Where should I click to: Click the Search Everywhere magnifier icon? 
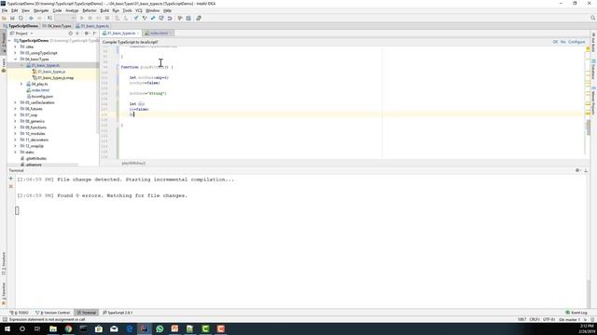click(592, 18)
